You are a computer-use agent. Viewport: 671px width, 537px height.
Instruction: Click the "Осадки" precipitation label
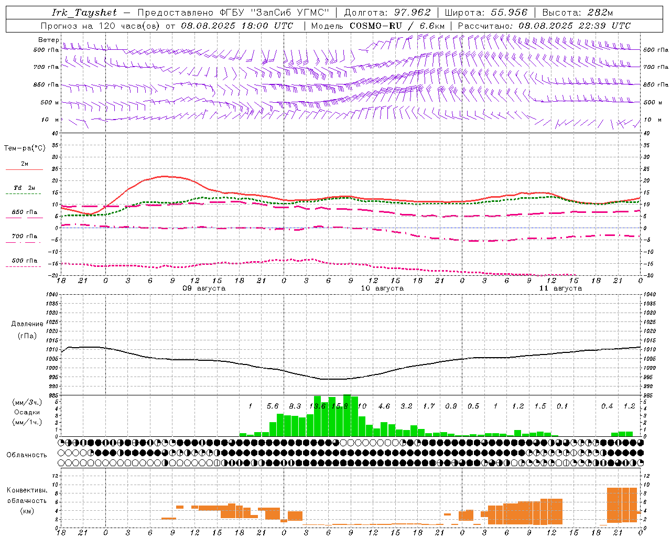27,412
